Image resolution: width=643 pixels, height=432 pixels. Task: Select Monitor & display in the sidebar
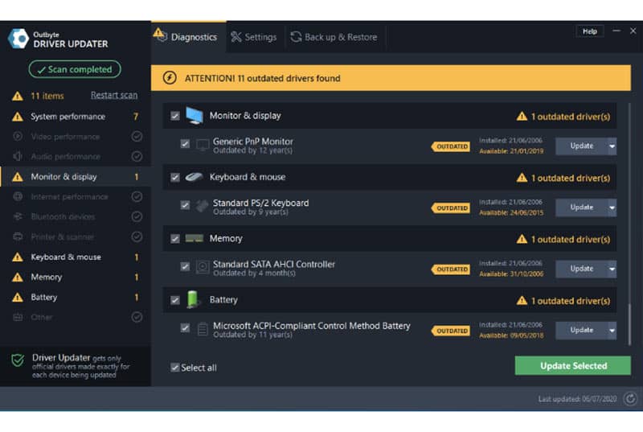pos(76,177)
